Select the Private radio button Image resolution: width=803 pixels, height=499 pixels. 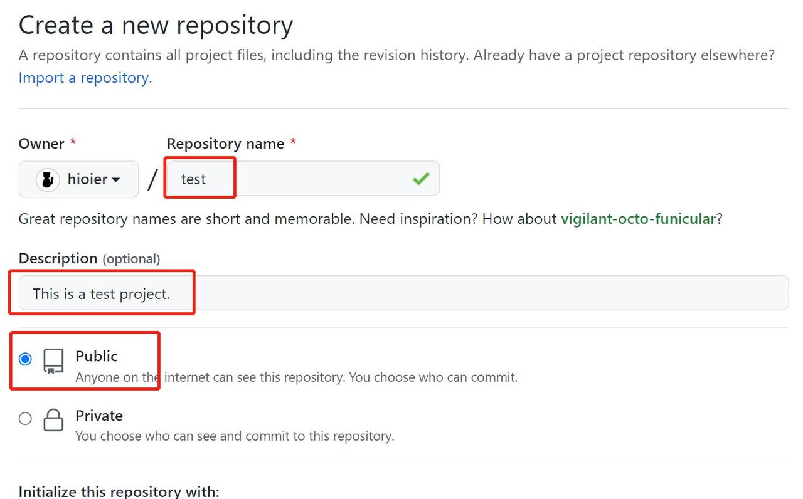(x=25, y=419)
